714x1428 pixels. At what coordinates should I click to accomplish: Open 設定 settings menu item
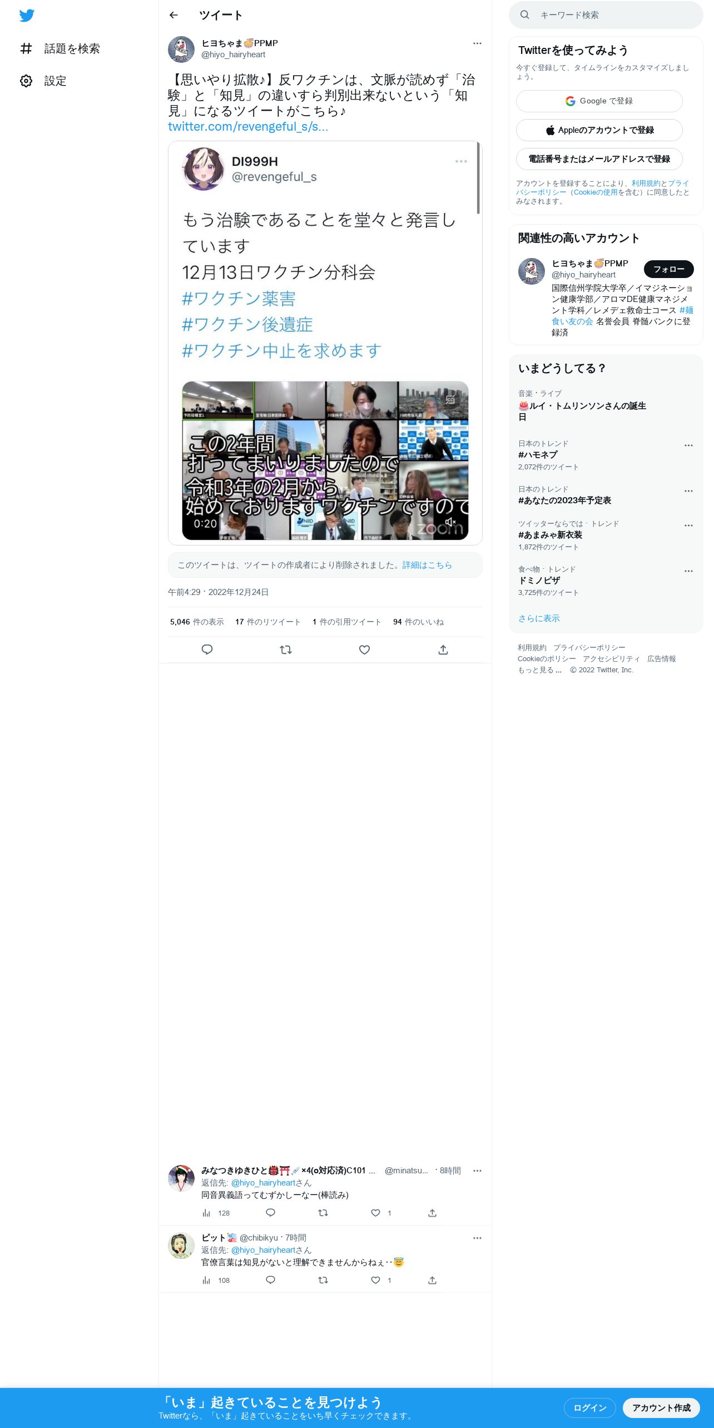(43, 81)
